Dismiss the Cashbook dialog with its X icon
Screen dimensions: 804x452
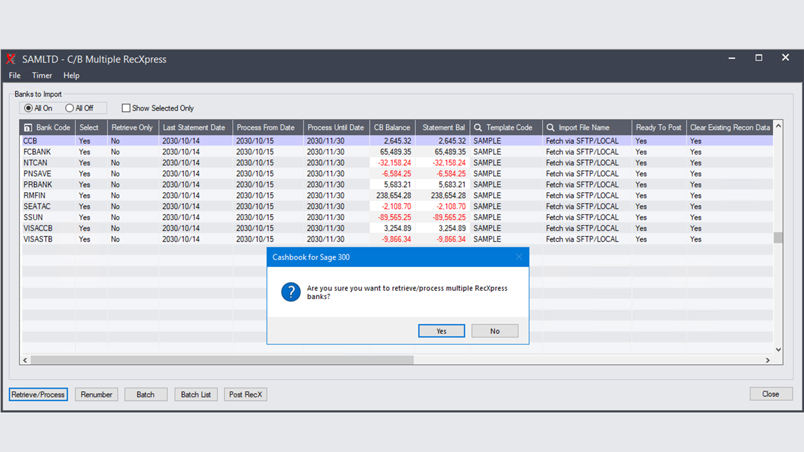(519, 257)
